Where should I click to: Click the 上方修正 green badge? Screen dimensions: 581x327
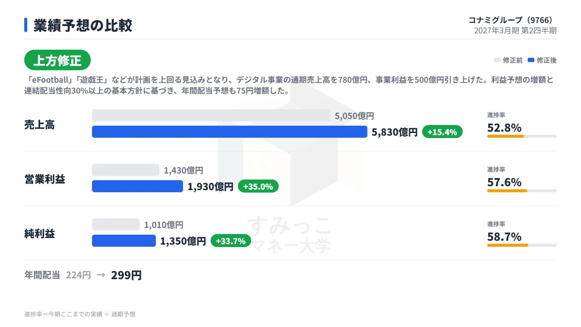(57, 60)
